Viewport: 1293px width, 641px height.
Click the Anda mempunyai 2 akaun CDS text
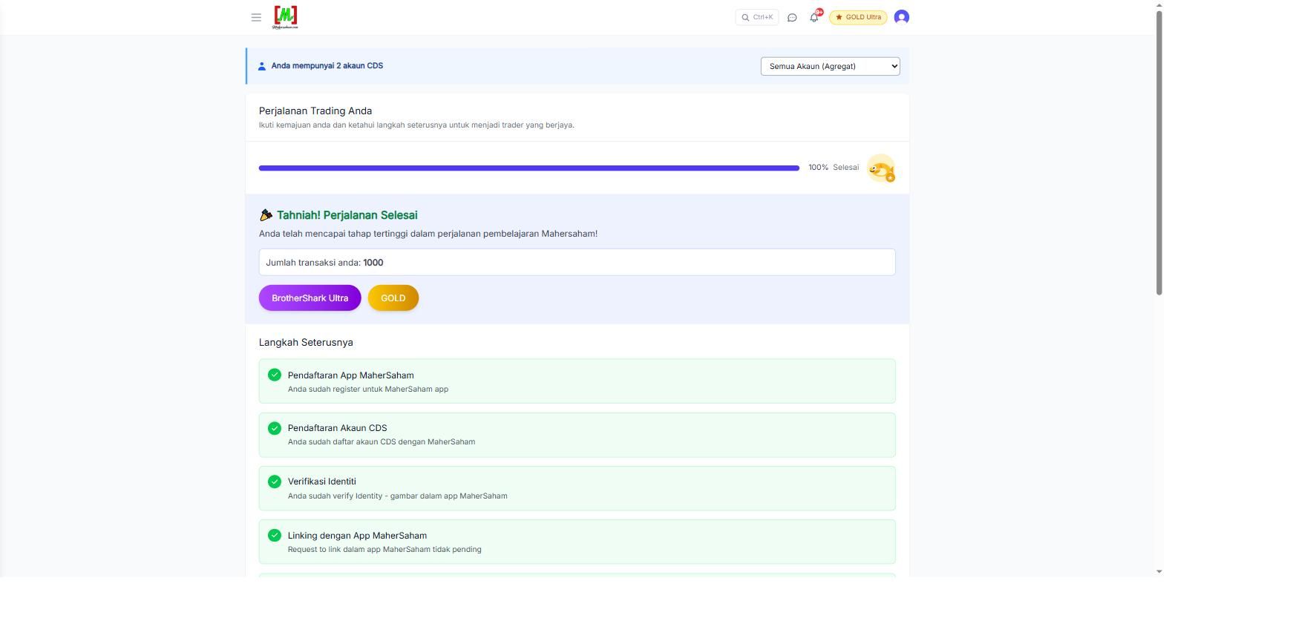click(327, 66)
